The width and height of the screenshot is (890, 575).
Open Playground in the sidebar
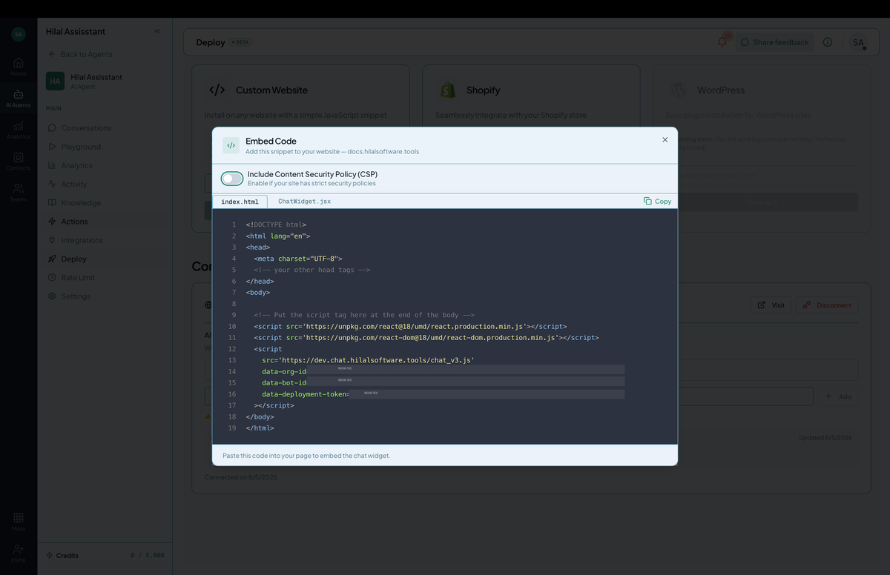pyautogui.click(x=105, y=147)
